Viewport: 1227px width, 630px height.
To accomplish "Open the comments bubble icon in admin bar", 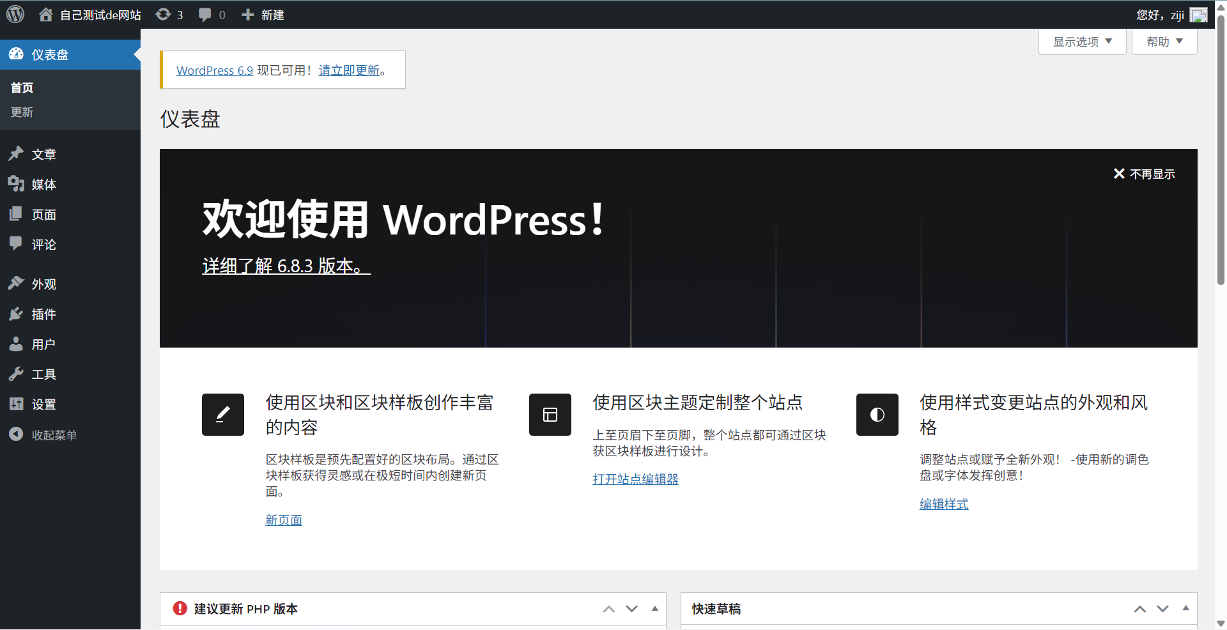I will point(204,15).
